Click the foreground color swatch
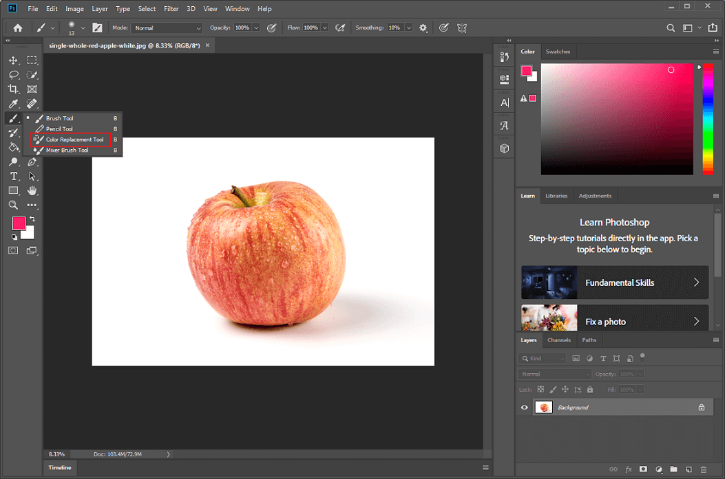 coord(18,223)
